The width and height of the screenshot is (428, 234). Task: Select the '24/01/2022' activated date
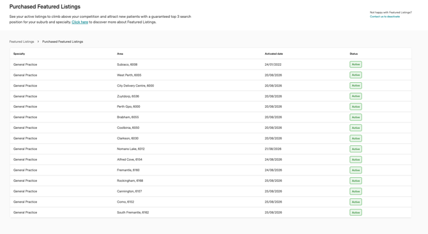pos(273,64)
